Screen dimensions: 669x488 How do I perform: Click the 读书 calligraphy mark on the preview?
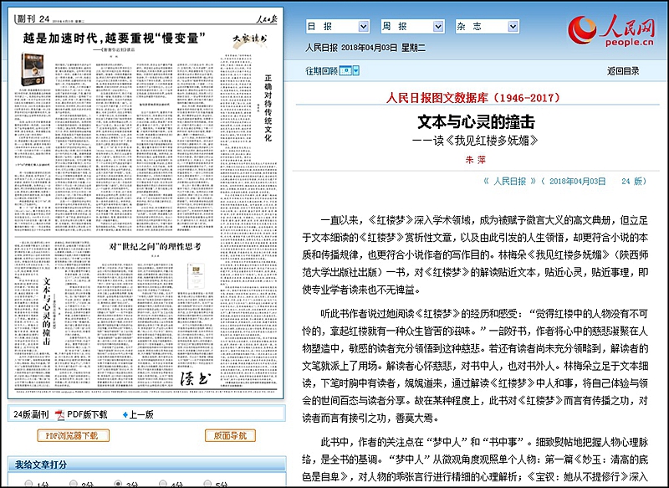pyautogui.click(x=195, y=378)
